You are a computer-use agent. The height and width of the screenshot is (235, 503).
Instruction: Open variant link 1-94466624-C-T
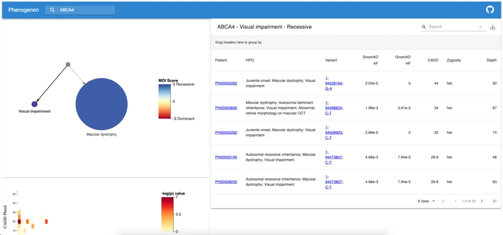[334, 108]
